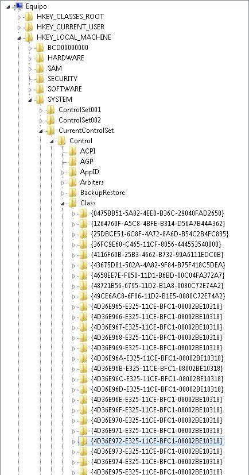
Task: Expand the AppID key arrow
Action: [x=63, y=173]
